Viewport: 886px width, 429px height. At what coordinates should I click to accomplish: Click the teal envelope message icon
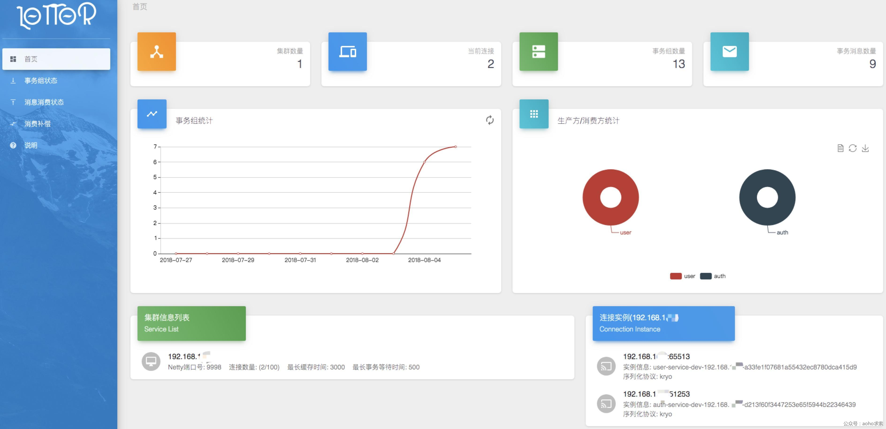point(729,52)
